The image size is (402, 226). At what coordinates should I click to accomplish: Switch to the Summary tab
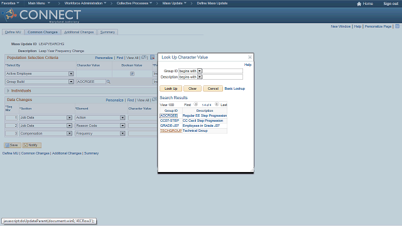pyautogui.click(x=107, y=32)
